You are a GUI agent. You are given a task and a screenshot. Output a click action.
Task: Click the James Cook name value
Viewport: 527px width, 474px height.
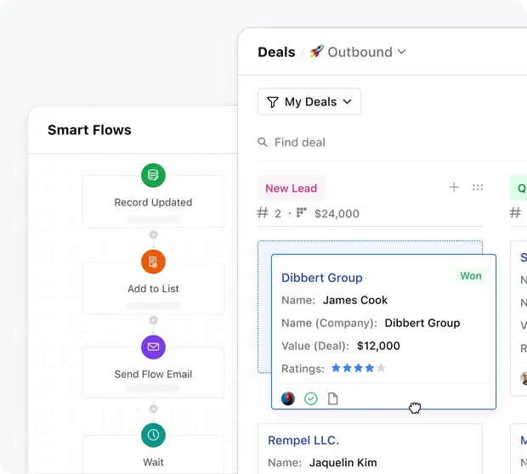coord(355,300)
